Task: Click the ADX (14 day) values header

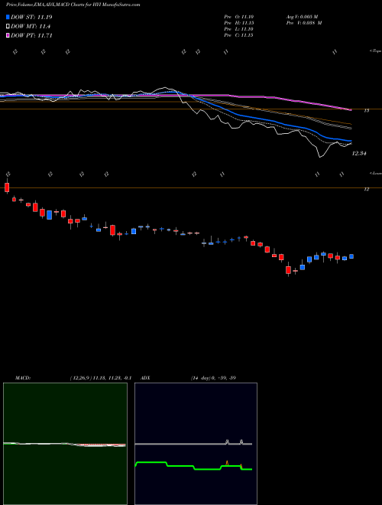Action: pyautogui.click(x=213, y=378)
